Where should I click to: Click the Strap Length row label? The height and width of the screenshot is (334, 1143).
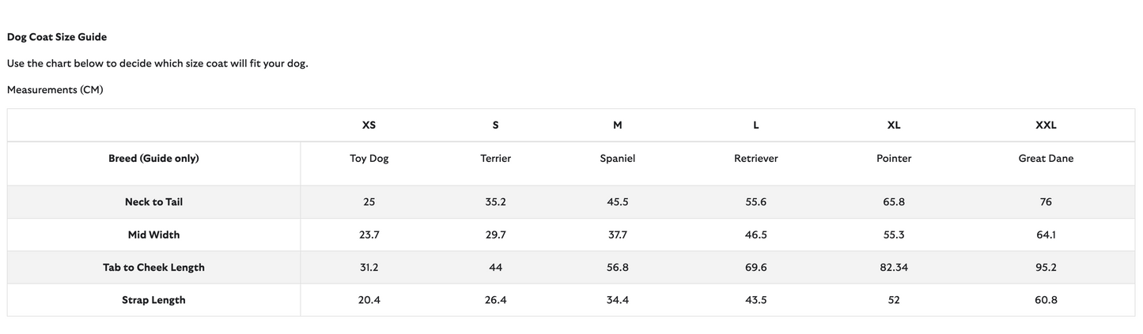153,300
